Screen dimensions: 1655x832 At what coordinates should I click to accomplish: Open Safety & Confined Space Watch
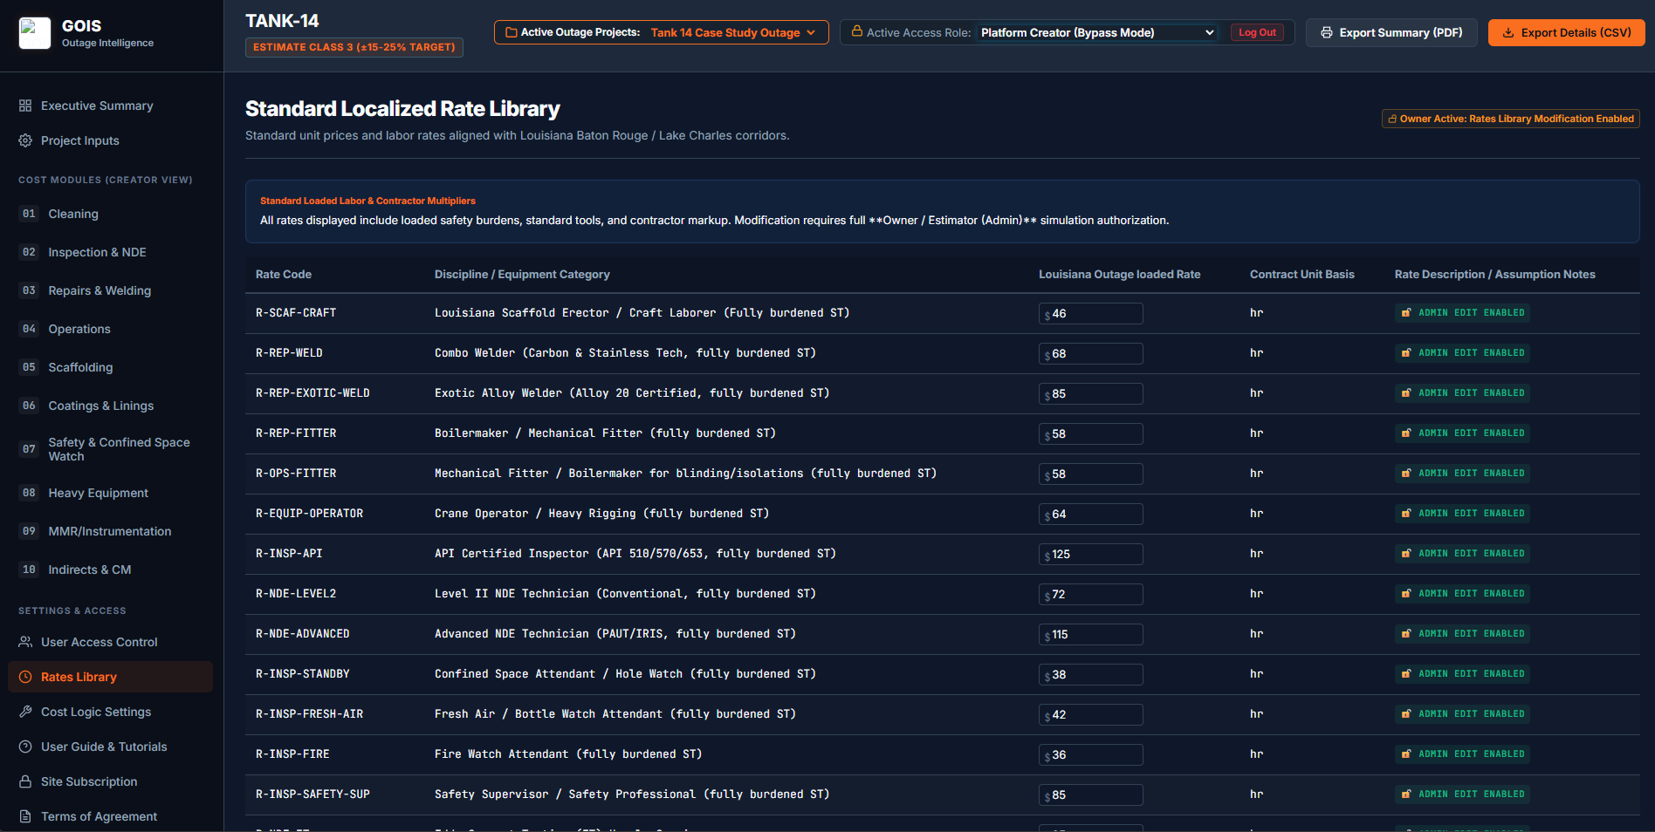[x=110, y=449]
